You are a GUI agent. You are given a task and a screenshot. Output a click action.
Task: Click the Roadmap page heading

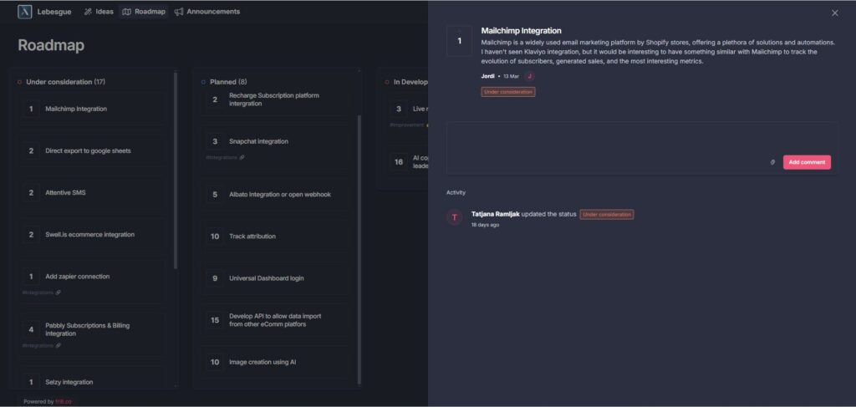tap(51, 45)
